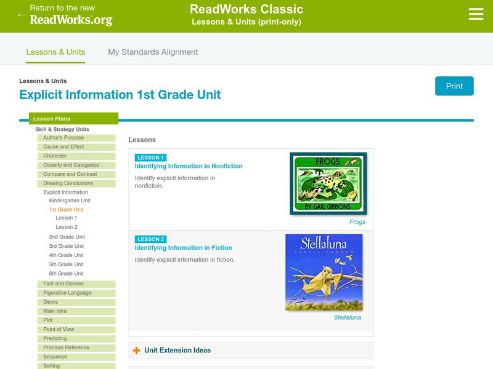Expand the Figurative Language unit
The image size is (493, 369).
(76, 293)
